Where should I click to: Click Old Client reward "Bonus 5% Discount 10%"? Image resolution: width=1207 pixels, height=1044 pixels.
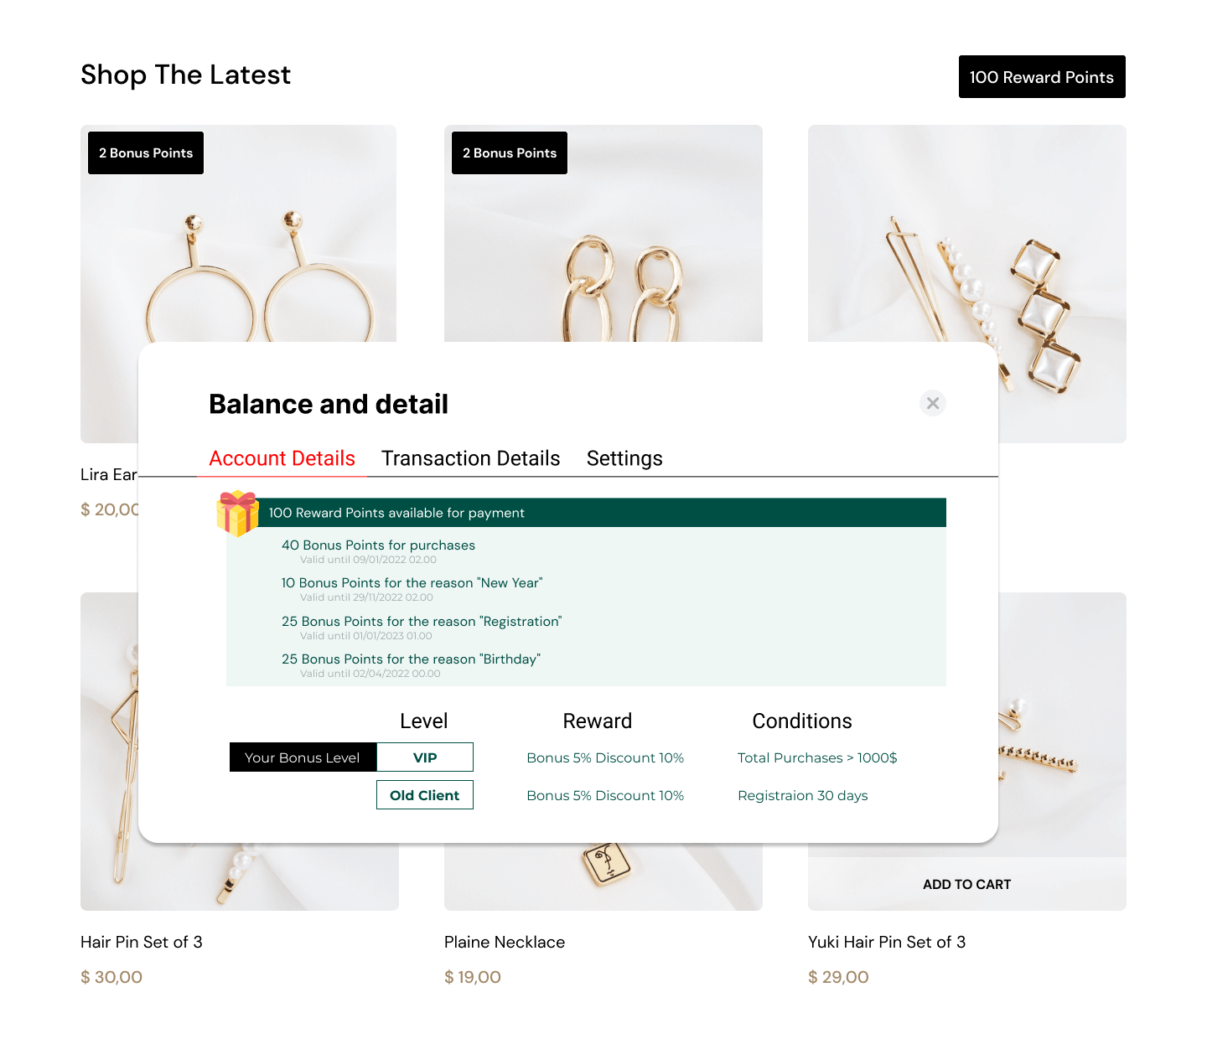(605, 795)
